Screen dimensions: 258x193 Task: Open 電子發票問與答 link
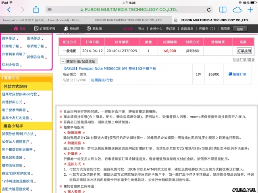pyautogui.click(x=14, y=110)
